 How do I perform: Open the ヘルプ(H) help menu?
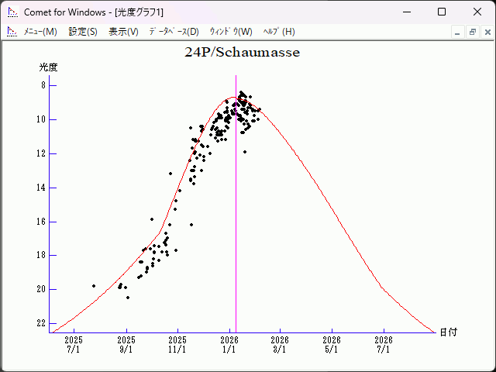tap(279, 32)
